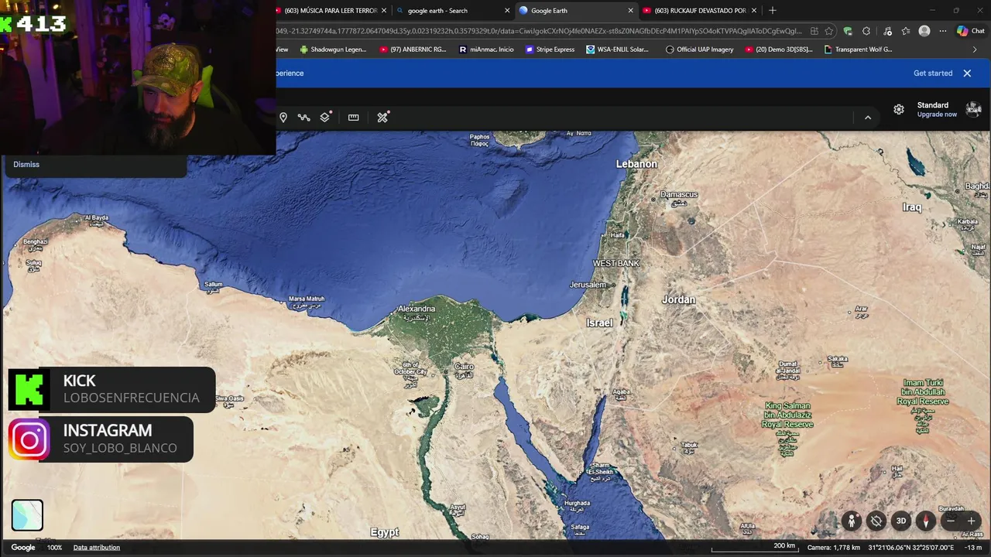Screen dimensions: 991x557
Task: Toggle the rotation lock control
Action: 876,521
